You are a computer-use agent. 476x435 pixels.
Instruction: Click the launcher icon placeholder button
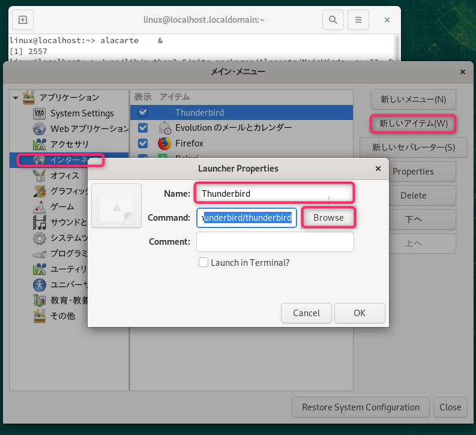pyautogui.click(x=116, y=206)
